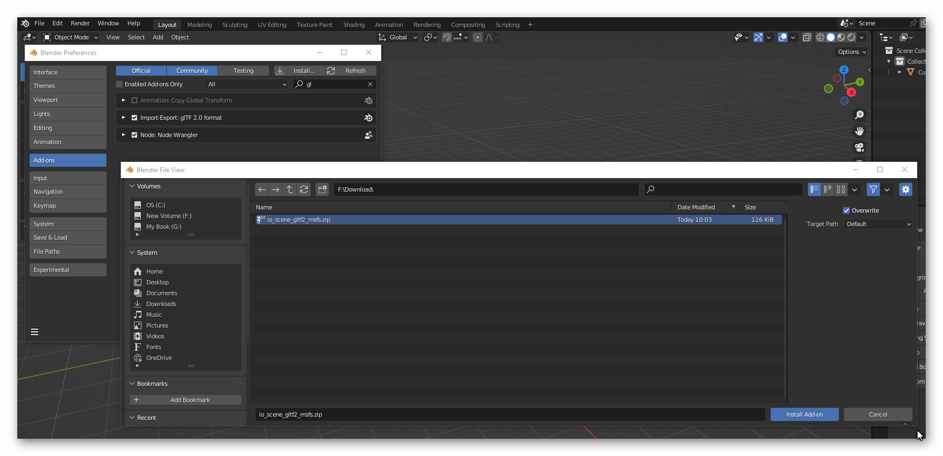Expand the Node Wrangler add-on details
The height and width of the screenshot is (456, 943).
(124, 135)
